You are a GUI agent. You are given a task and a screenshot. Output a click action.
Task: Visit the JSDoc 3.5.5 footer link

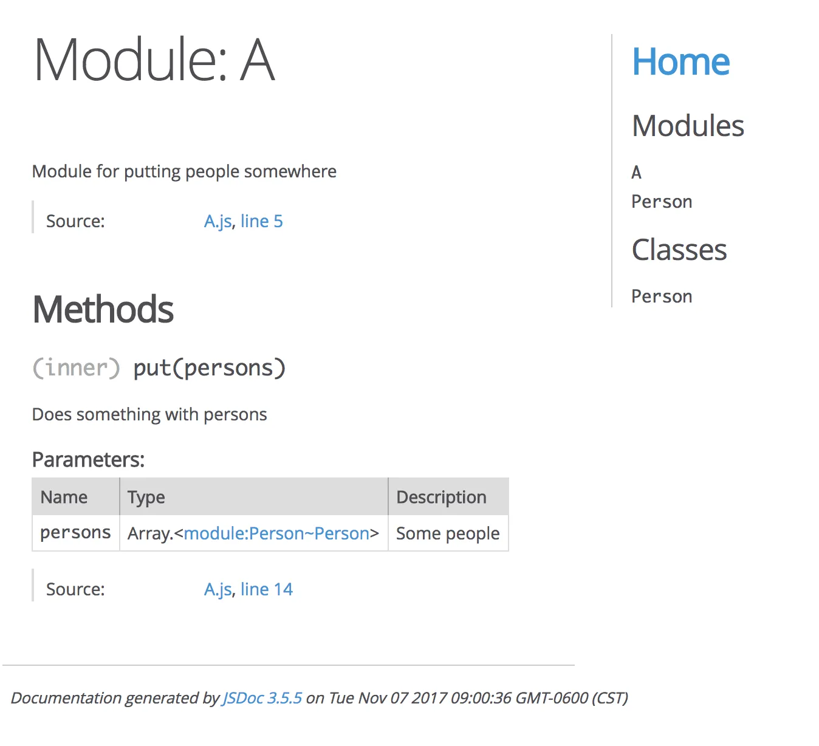click(262, 698)
